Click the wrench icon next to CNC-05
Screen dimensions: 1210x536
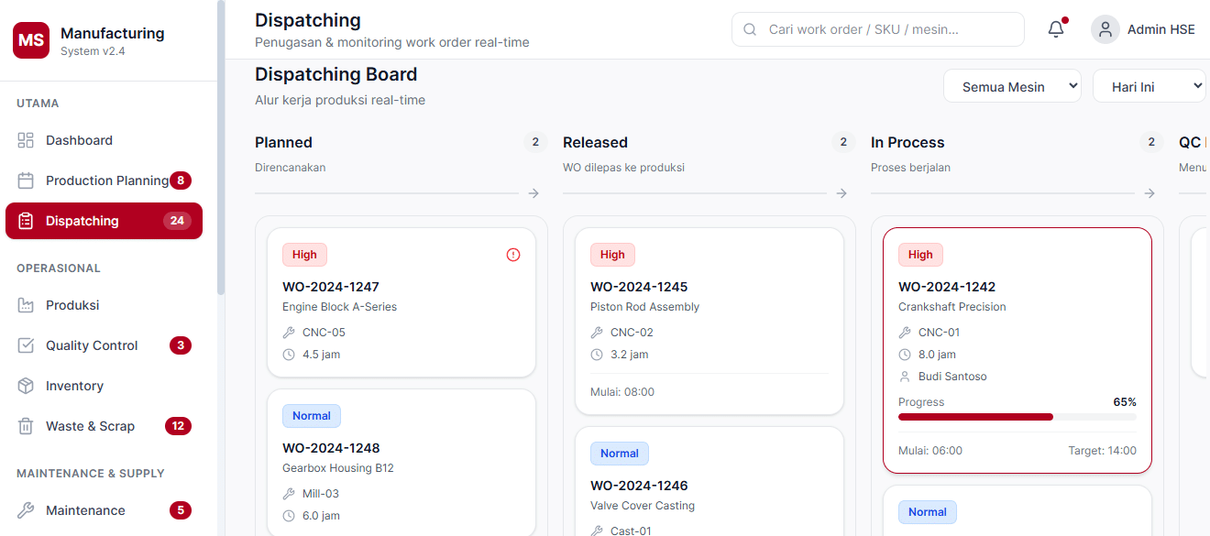click(x=289, y=333)
